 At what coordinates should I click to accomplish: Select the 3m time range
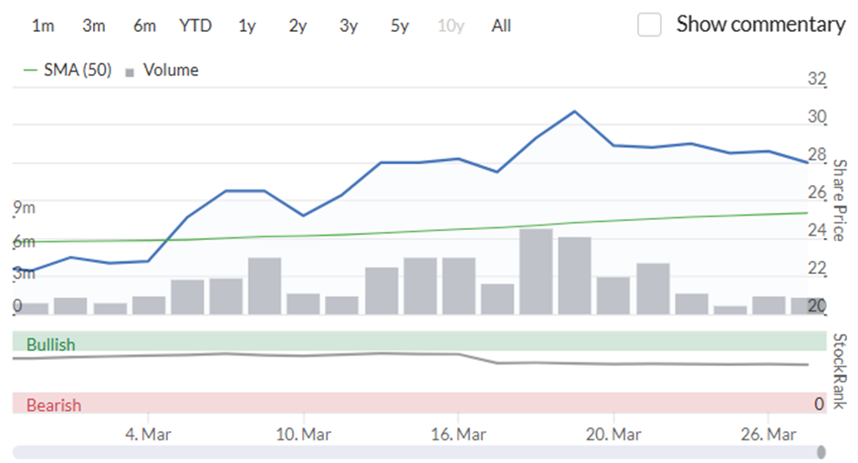(x=94, y=26)
